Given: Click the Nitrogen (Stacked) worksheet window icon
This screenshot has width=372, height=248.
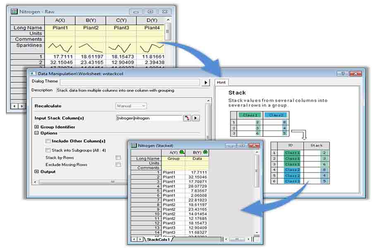Looking at the screenshot, I should click(134, 145).
